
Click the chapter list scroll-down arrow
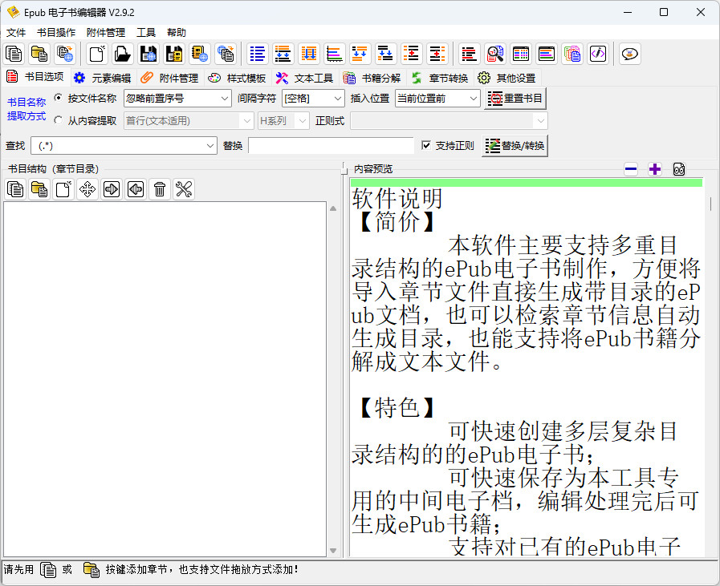[333, 551]
